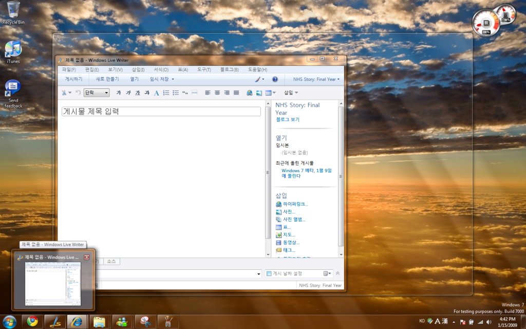Toggle bold formatting (first 가 button)
Image resolution: width=526 pixels, height=329 pixels.
(x=119, y=93)
